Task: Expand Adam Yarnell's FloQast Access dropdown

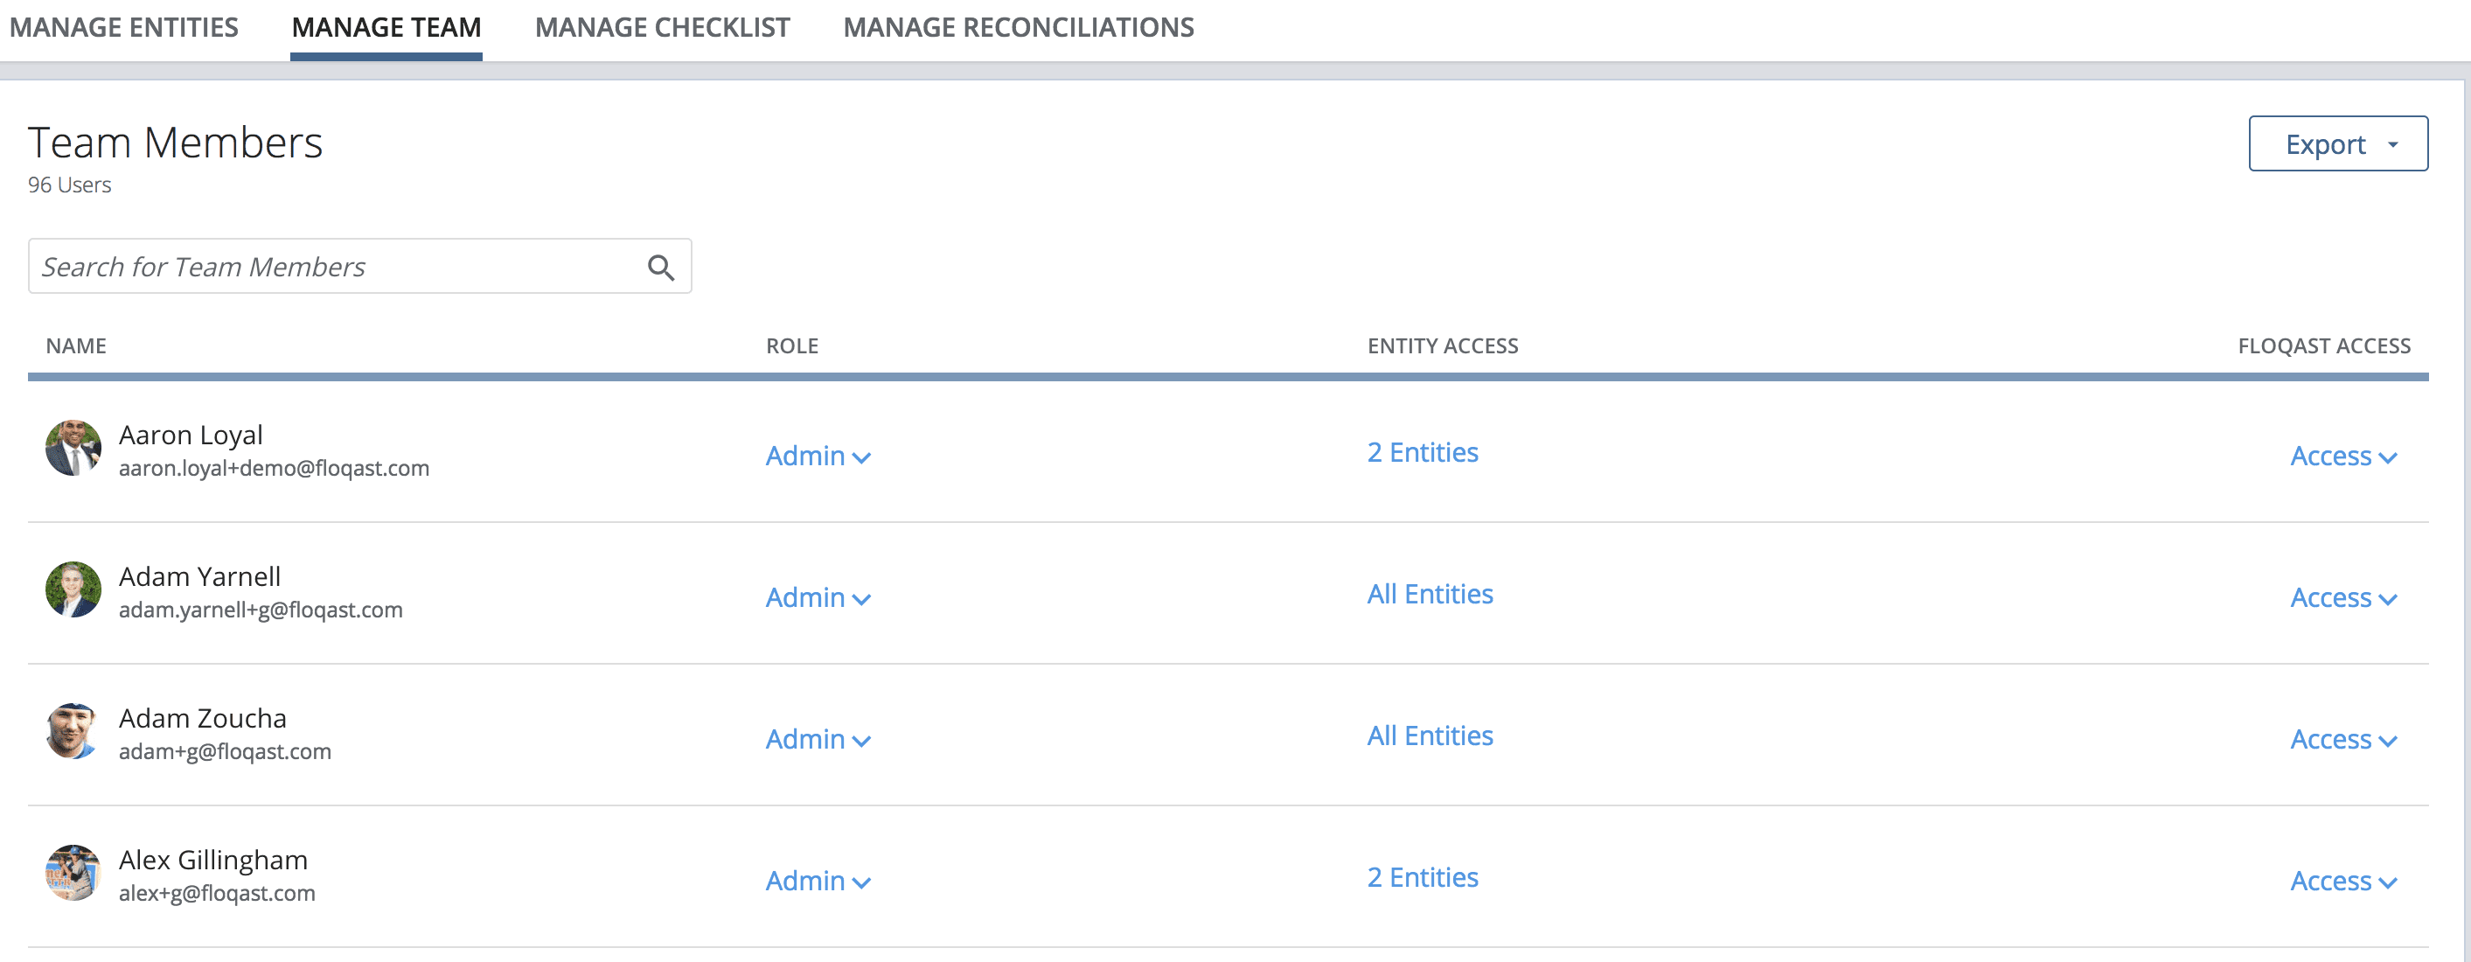Action: click(x=2343, y=598)
